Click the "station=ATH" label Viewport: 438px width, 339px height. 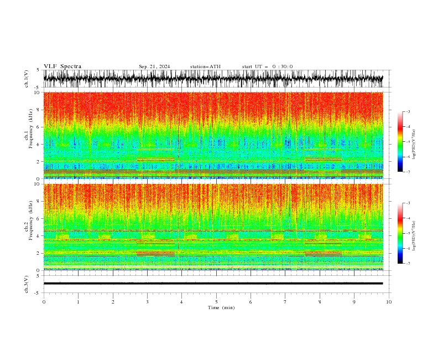tap(205, 66)
